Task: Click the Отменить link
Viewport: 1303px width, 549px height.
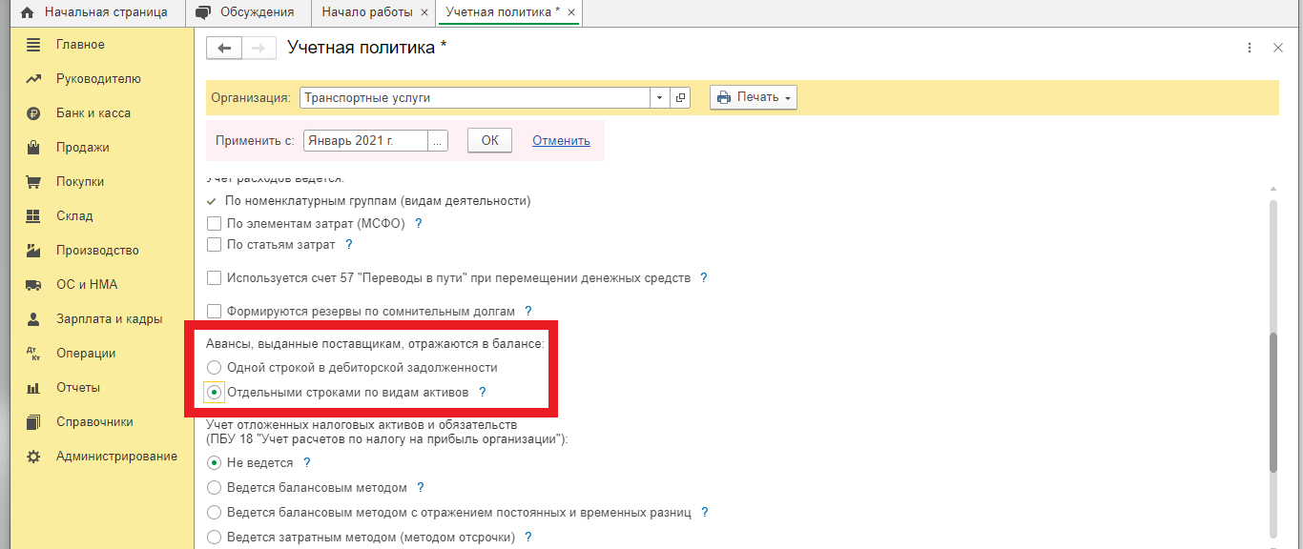Action: (561, 140)
